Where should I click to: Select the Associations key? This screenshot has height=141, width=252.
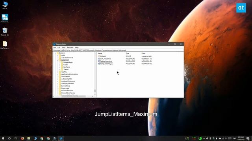coord(66,76)
